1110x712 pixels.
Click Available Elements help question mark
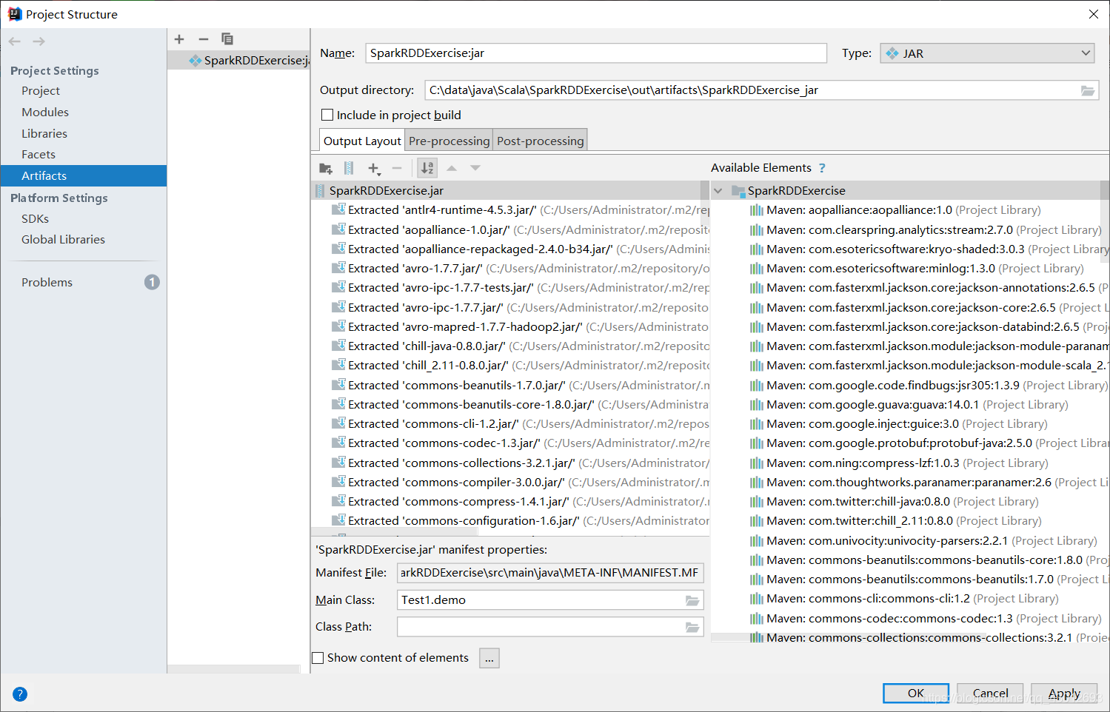[822, 168]
